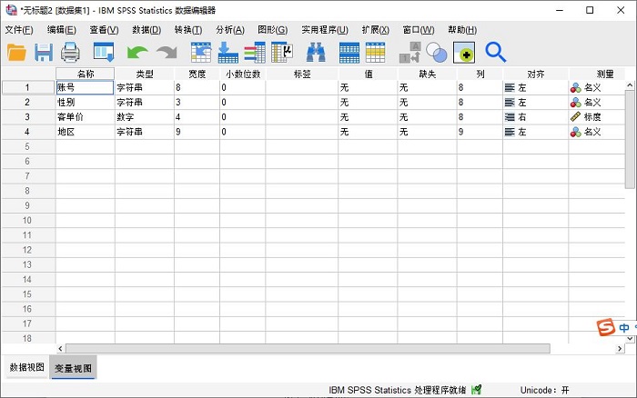Click the recall recent dialogs icon
Screen dimensions: 637x398
tap(104, 53)
